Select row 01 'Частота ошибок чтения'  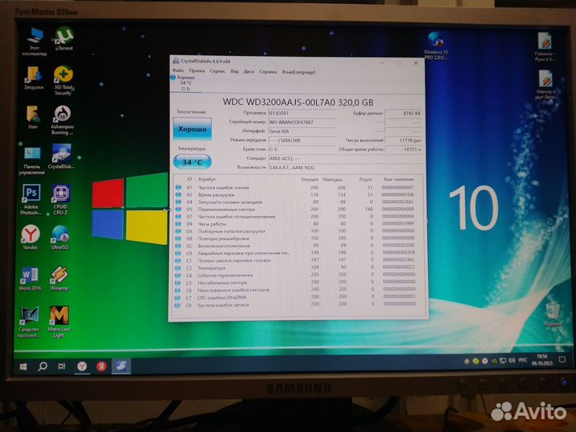point(298,188)
